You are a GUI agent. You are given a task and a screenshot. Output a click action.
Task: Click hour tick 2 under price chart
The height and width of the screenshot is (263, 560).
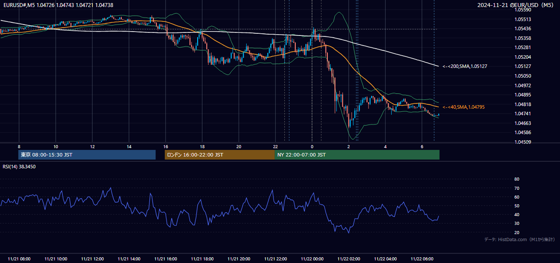pyautogui.click(x=348, y=146)
